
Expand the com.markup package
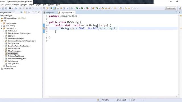pyautogui.click(x=2, y=26)
